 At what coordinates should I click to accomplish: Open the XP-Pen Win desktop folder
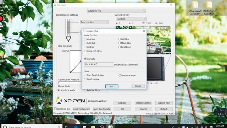tap(209, 8)
